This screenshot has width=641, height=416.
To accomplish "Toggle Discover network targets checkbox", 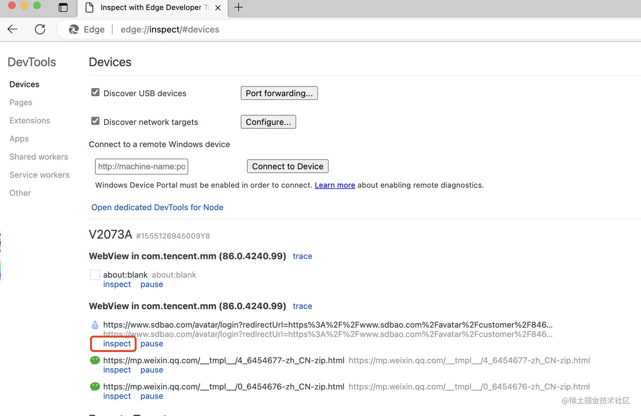I will click(95, 121).
